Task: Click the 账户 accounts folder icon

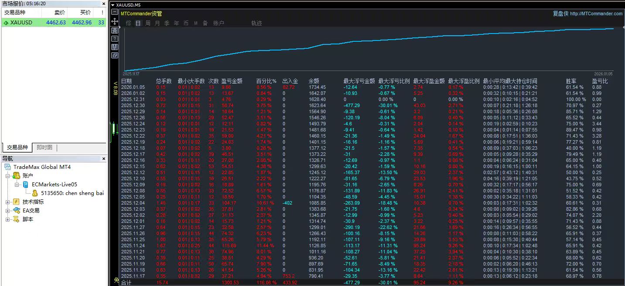Action: coord(16,175)
